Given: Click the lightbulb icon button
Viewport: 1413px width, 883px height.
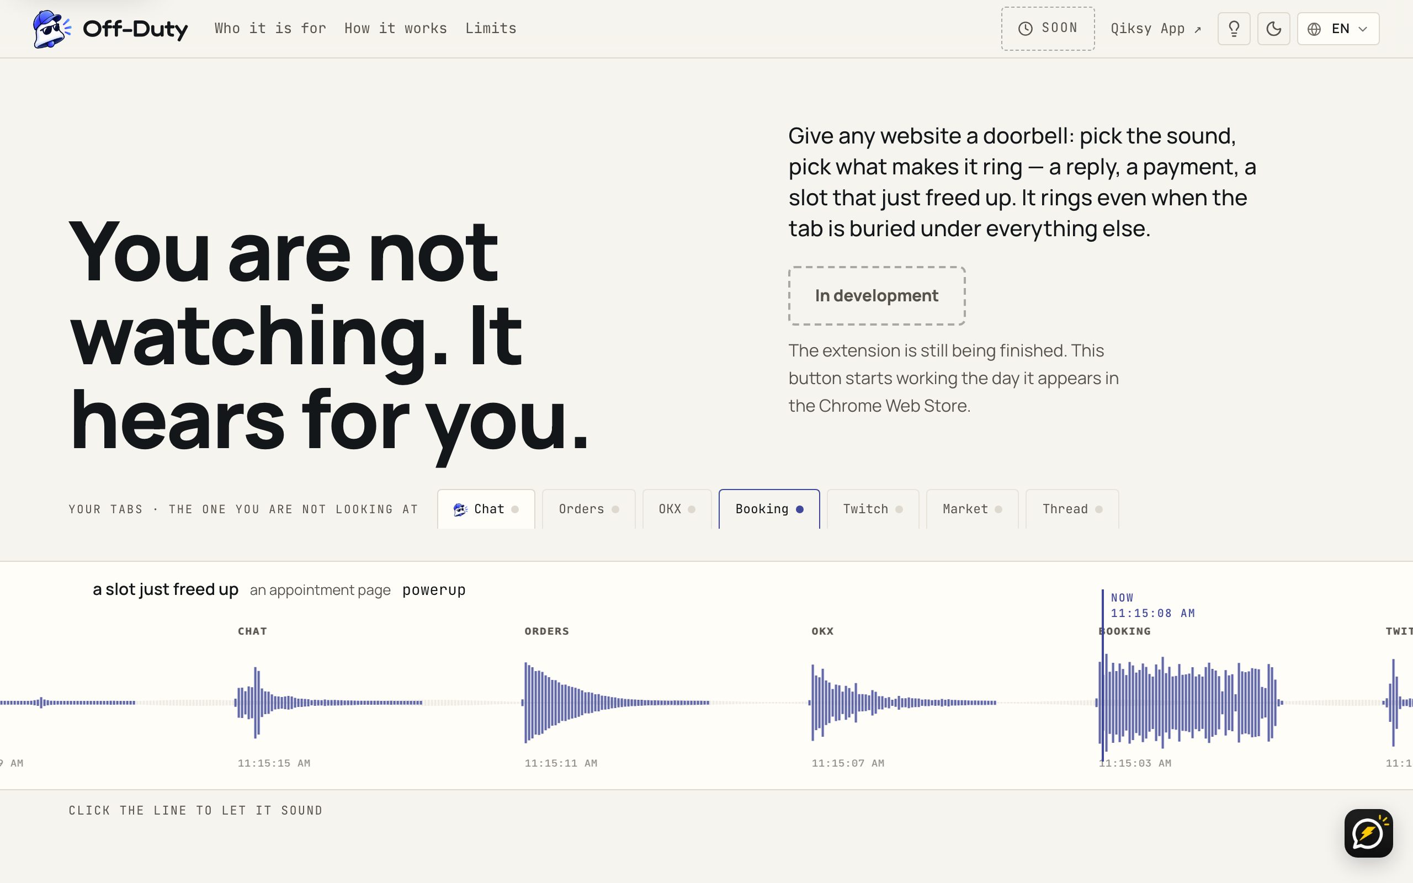Looking at the screenshot, I should (1234, 29).
